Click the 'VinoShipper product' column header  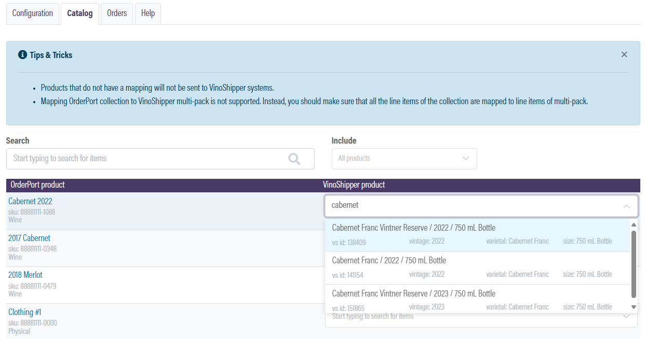click(x=354, y=185)
